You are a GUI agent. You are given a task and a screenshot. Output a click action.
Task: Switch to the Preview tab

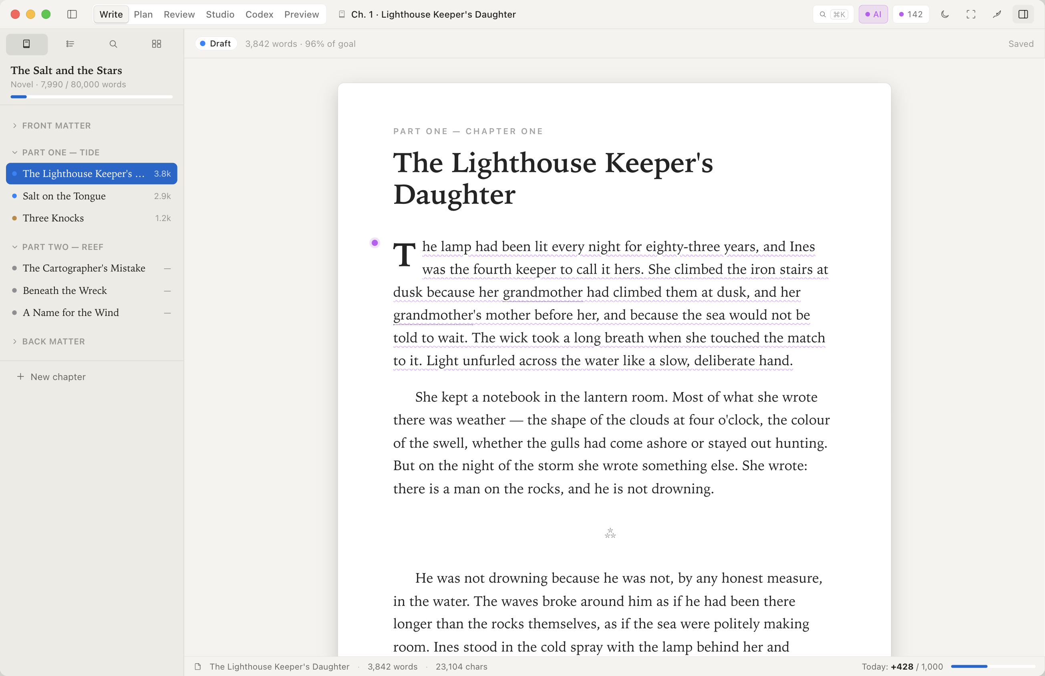[x=302, y=14]
